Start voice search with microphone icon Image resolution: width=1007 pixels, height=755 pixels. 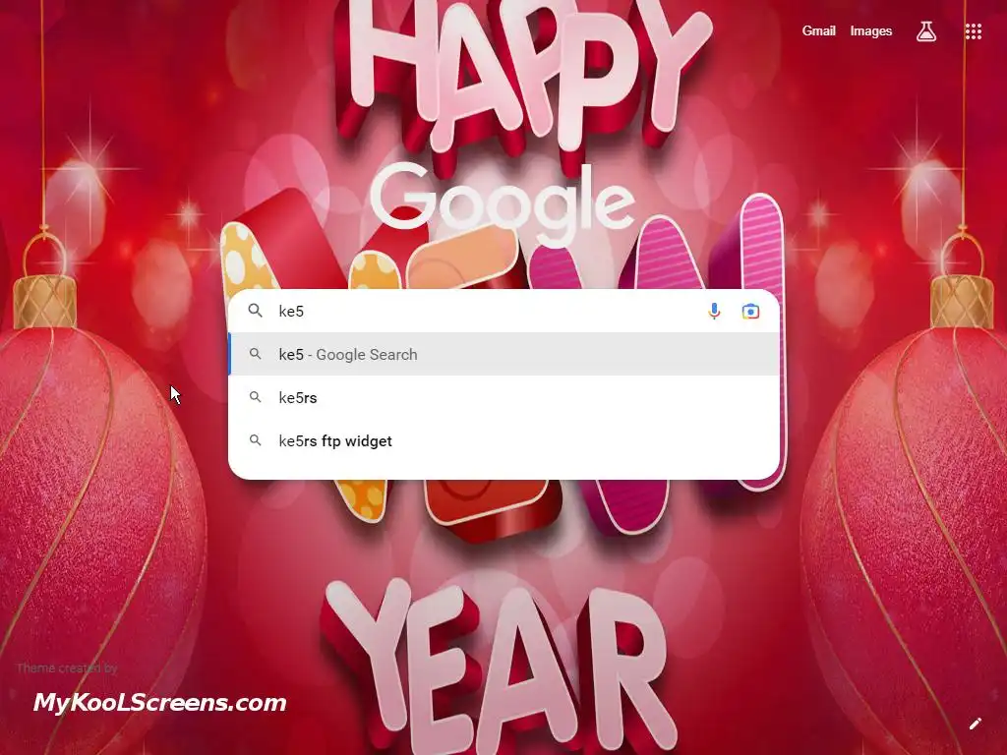[714, 312]
